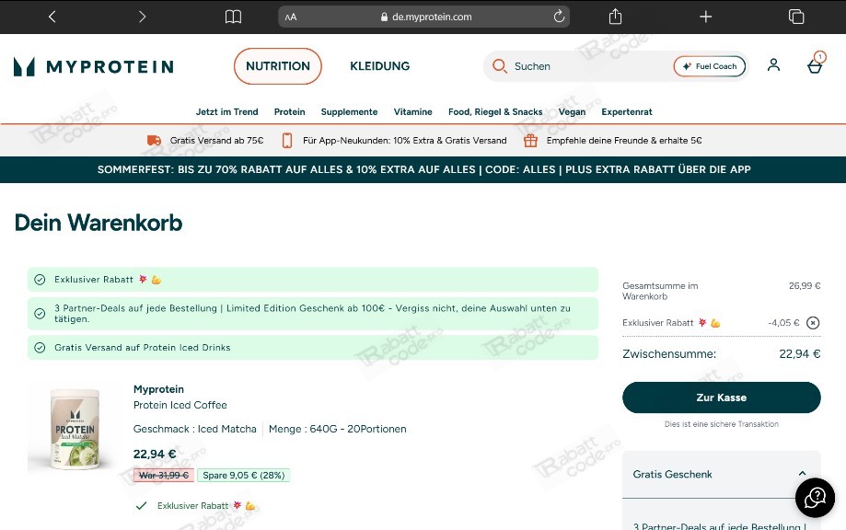Open the live chat help bubble
Image resolution: width=846 pixels, height=530 pixels.
(816, 498)
